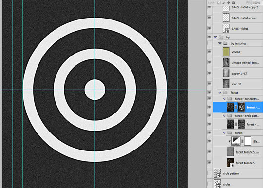Viewport: 263px width, 188px height.
Task: Click the circle pattern smart object thumbnail
Action: [x=217, y=173]
